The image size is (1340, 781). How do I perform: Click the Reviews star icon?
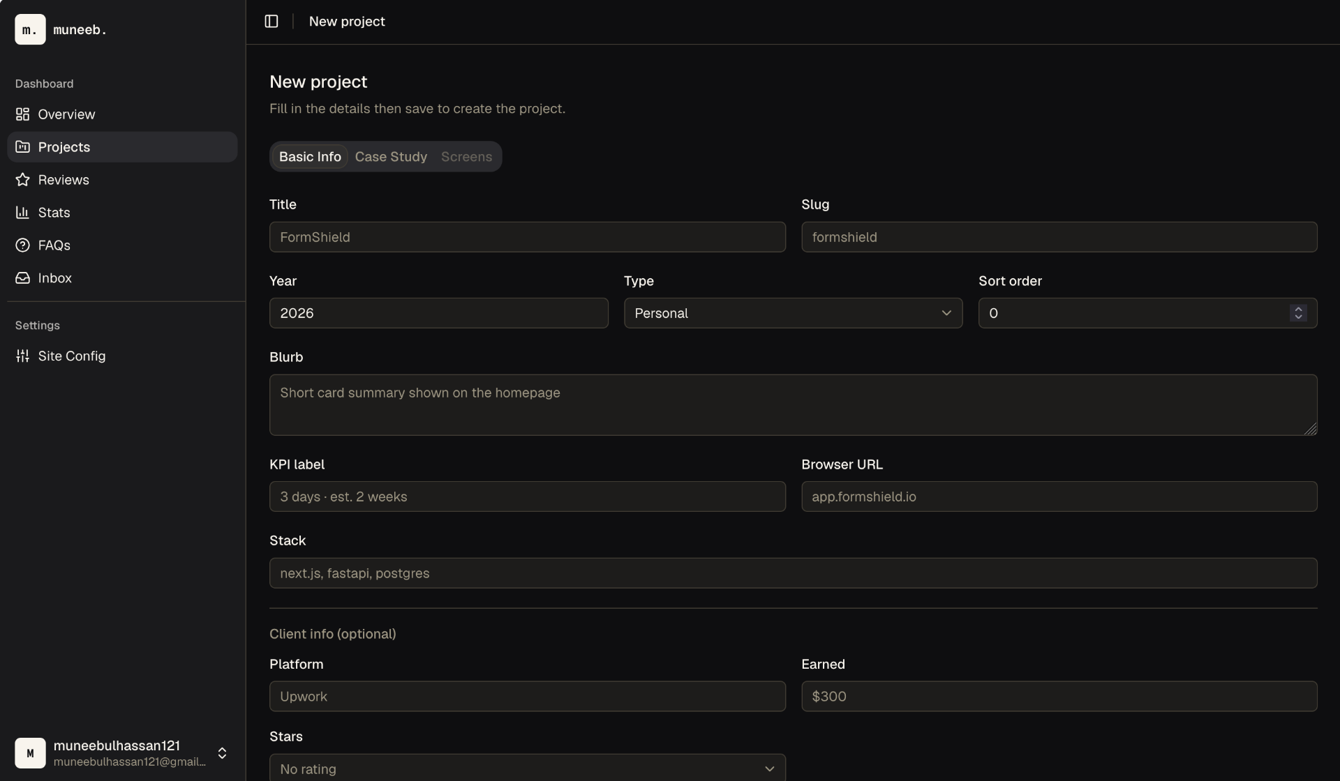(22, 180)
